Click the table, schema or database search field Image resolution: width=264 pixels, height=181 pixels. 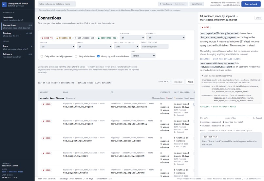coord(57,4)
